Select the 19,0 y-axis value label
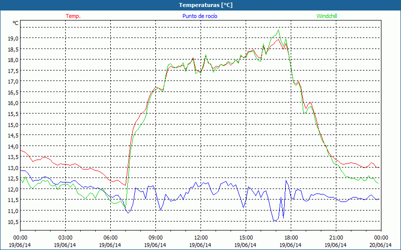Image resolution: width=401 pixels, height=250 pixels. click(13, 38)
